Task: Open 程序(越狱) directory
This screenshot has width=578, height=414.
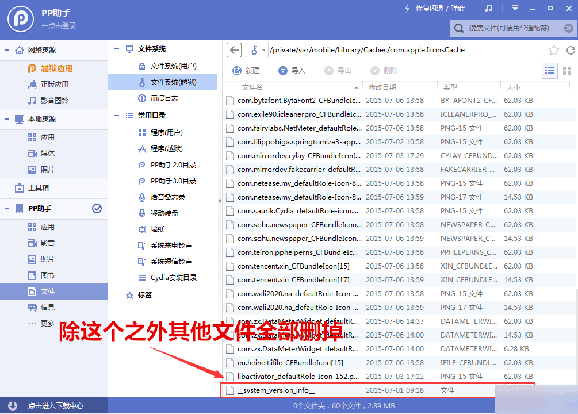Action: point(160,149)
